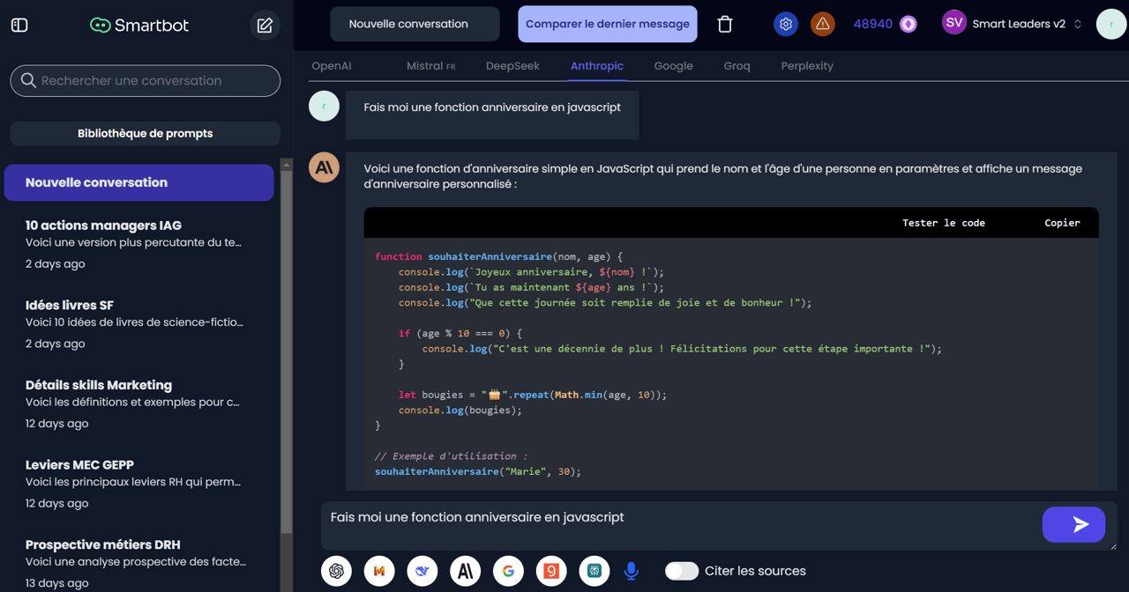Image resolution: width=1129 pixels, height=592 pixels.
Task: Switch to the OpenAI tab
Action: coord(332,66)
